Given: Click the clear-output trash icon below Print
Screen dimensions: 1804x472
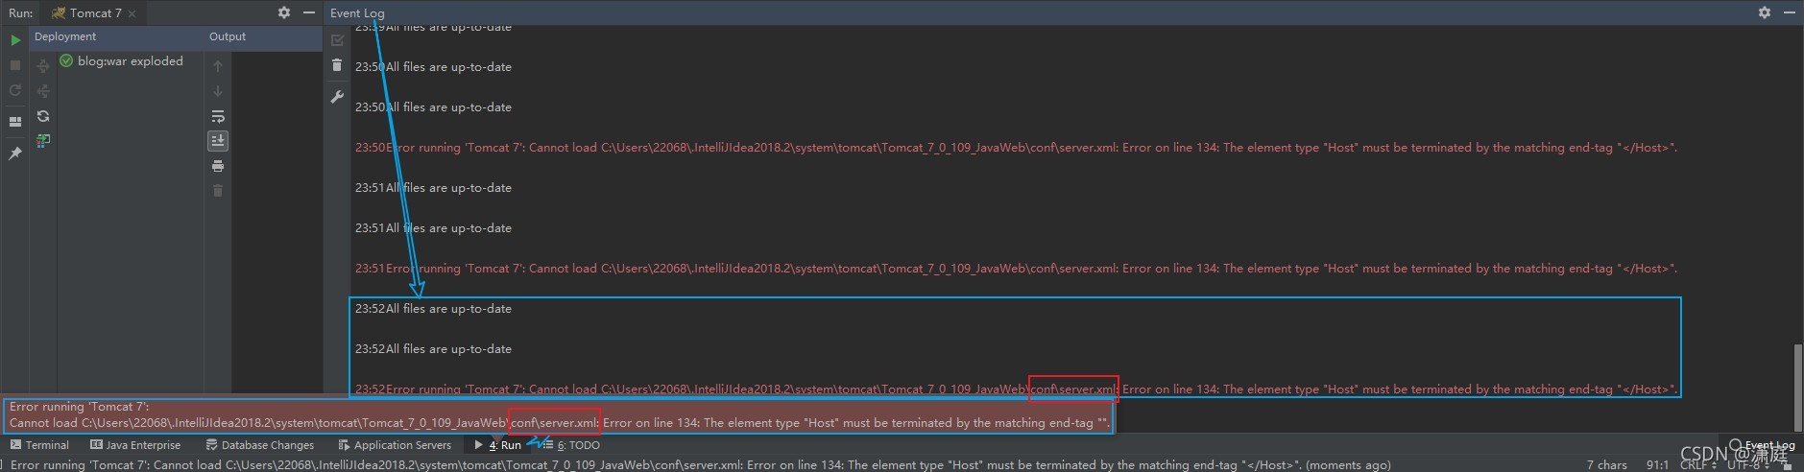Looking at the screenshot, I should [218, 191].
